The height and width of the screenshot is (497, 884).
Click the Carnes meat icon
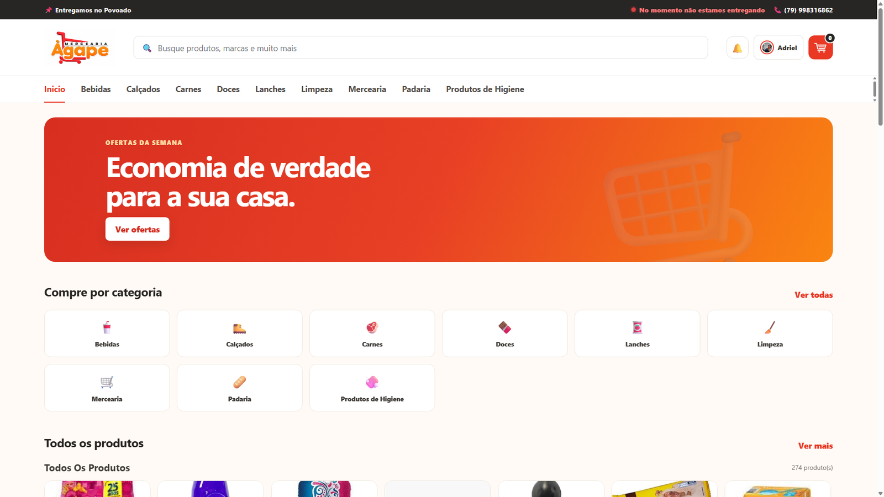pyautogui.click(x=372, y=327)
